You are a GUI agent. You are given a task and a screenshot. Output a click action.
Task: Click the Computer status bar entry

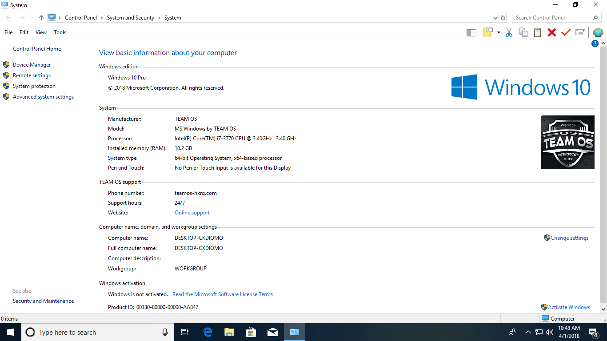tap(558, 318)
